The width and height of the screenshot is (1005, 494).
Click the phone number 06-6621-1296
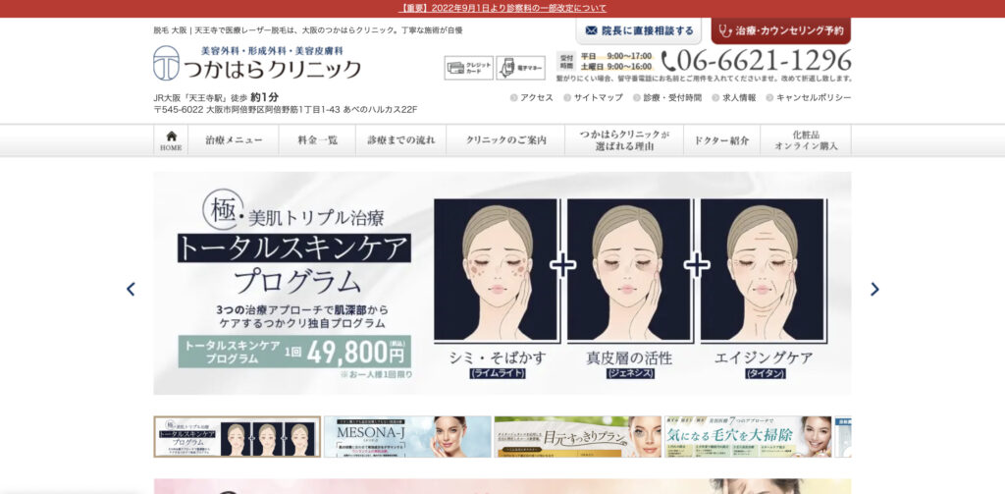[756, 61]
